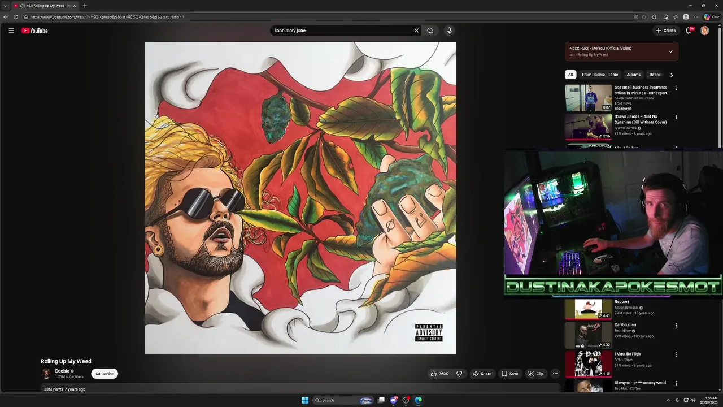Share the video
723x407 pixels.
click(x=482, y=374)
